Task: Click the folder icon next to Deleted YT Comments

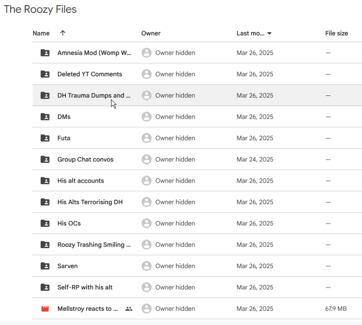Action: [45, 74]
